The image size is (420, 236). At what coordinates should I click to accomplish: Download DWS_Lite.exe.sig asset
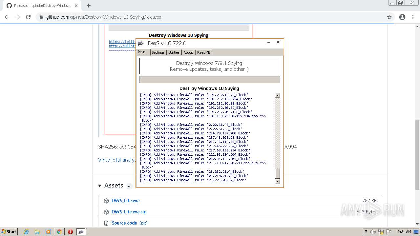click(129, 212)
